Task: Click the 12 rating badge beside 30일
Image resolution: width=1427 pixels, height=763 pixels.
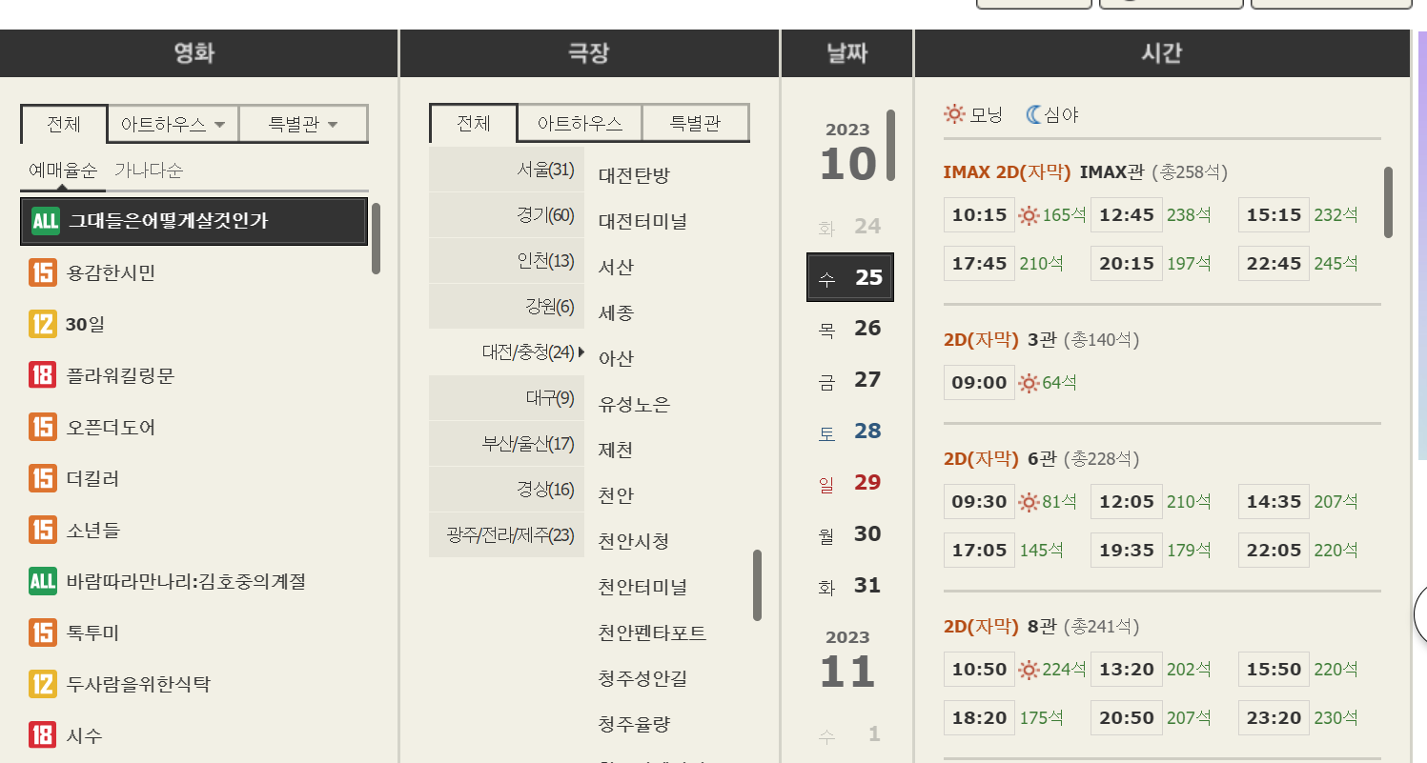Action: (x=43, y=325)
